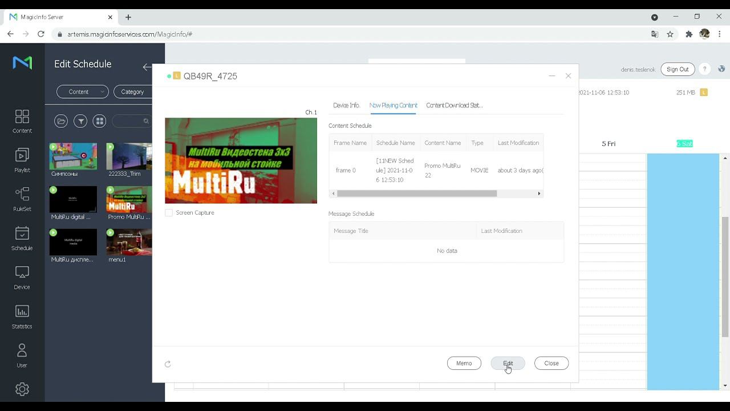The width and height of the screenshot is (730, 411).
Task: Open the Content dropdown
Action: pyautogui.click(x=83, y=92)
